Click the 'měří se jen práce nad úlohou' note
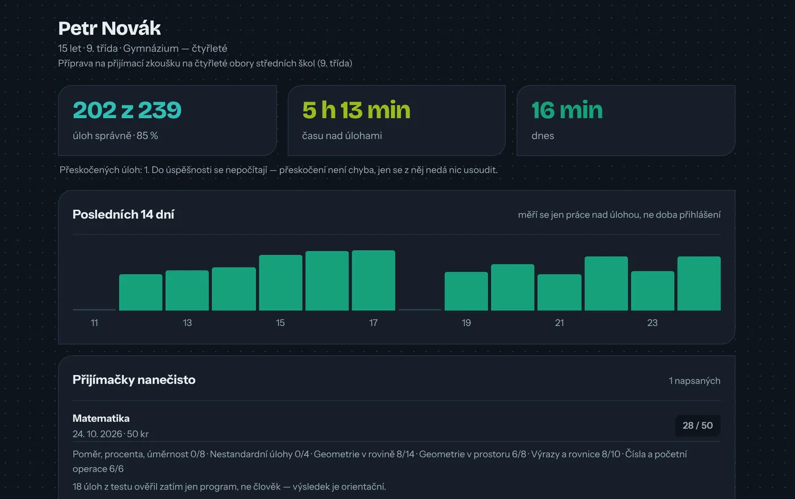The image size is (795, 499). [x=619, y=214]
